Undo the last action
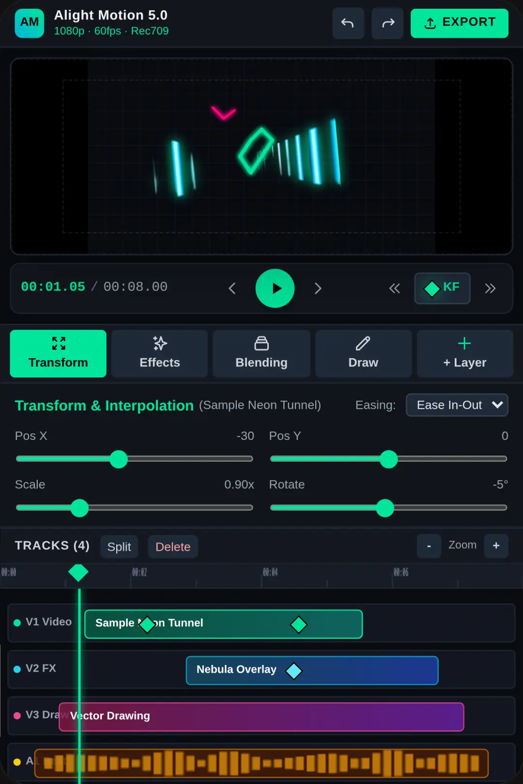This screenshot has width=523, height=784. pos(348,23)
